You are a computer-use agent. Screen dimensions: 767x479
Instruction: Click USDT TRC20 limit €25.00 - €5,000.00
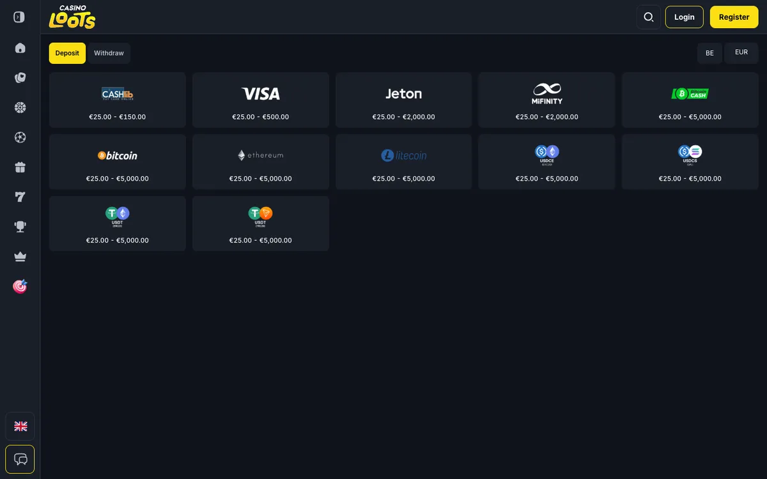[x=261, y=241]
